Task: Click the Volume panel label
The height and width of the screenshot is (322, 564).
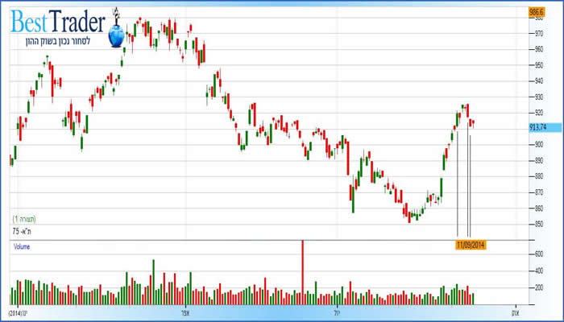Action: [x=21, y=247]
